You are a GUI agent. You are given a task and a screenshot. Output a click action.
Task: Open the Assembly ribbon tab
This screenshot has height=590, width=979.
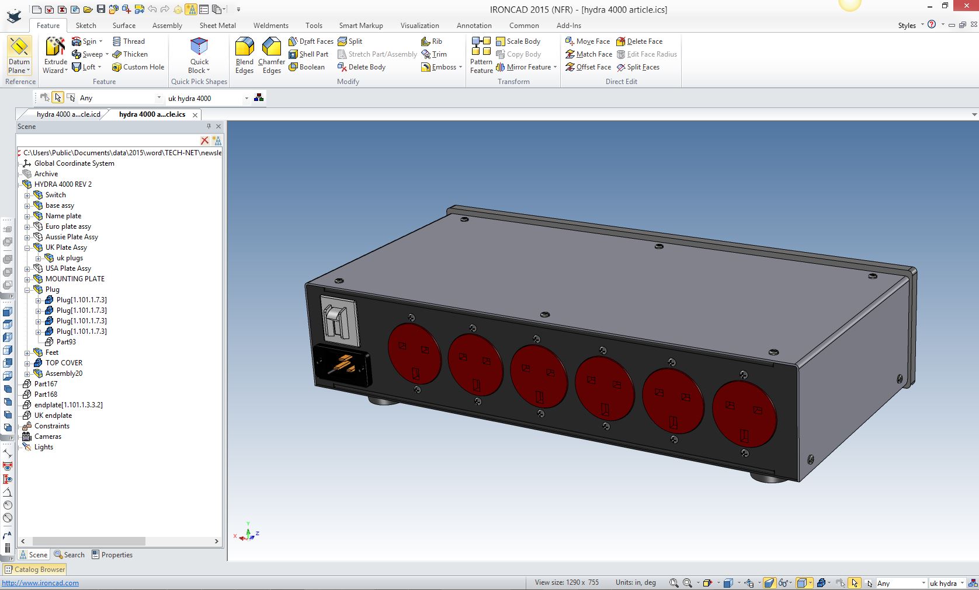[167, 26]
